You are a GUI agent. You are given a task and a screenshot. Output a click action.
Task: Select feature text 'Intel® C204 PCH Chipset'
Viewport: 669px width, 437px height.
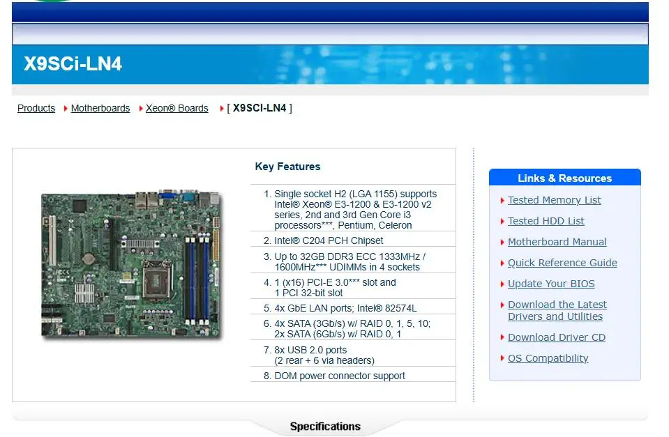(329, 241)
